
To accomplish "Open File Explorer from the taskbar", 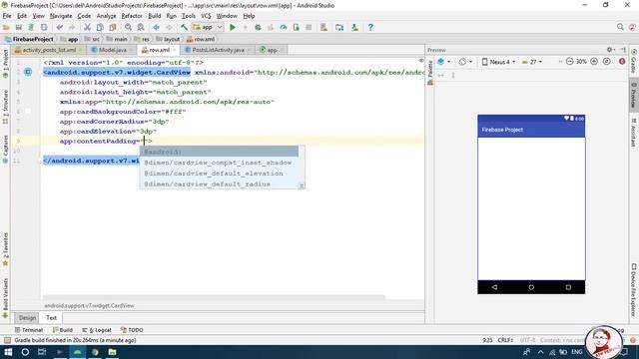I will point(113,352).
